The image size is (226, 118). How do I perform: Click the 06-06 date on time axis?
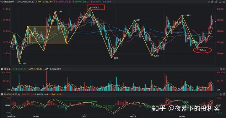[x=36, y=116]
